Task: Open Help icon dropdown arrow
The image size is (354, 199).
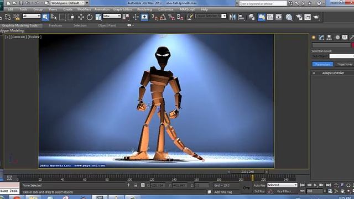Action: point(324,3)
